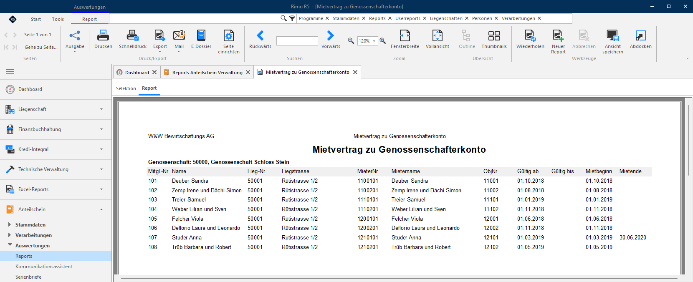Click the Mail icon
The image size is (693, 282).
tap(179, 36)
